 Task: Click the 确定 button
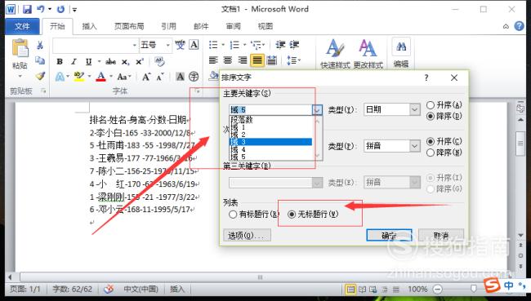pos(389,236)
